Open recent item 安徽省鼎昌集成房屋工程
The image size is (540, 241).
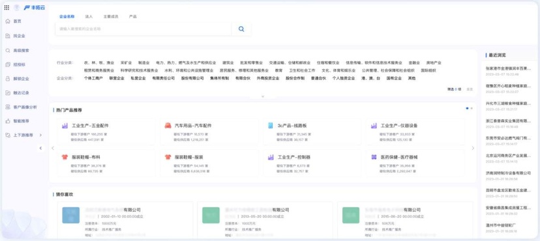click(x=508, y=208)
